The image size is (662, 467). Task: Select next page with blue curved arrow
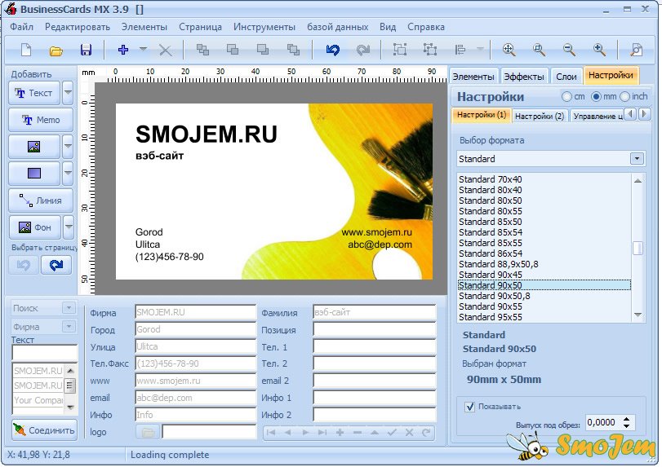(56, 265)
